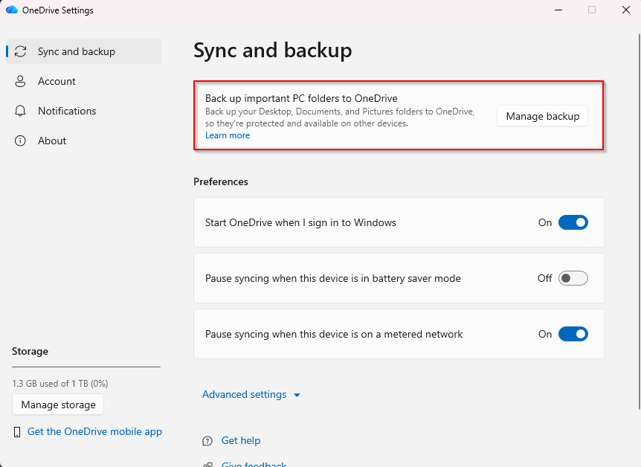
Task: Click the Account person icon in sidebar
Action: pos(21,81)
